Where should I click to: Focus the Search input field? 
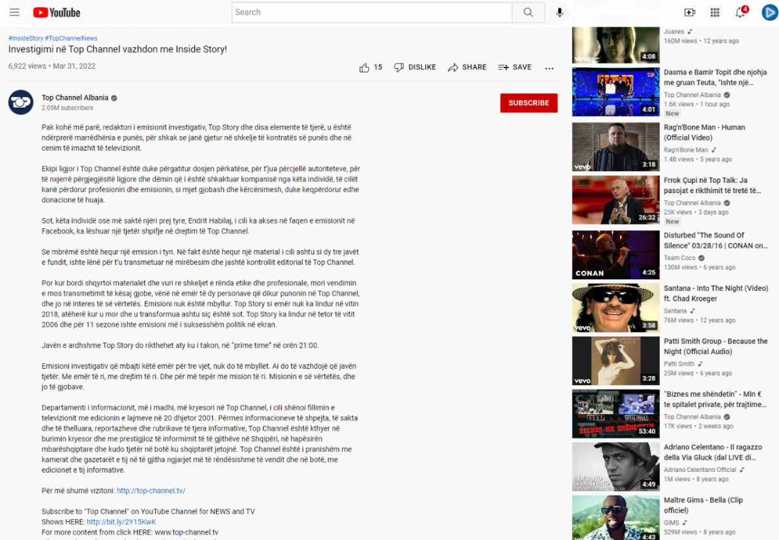click(x=372, y=12)
